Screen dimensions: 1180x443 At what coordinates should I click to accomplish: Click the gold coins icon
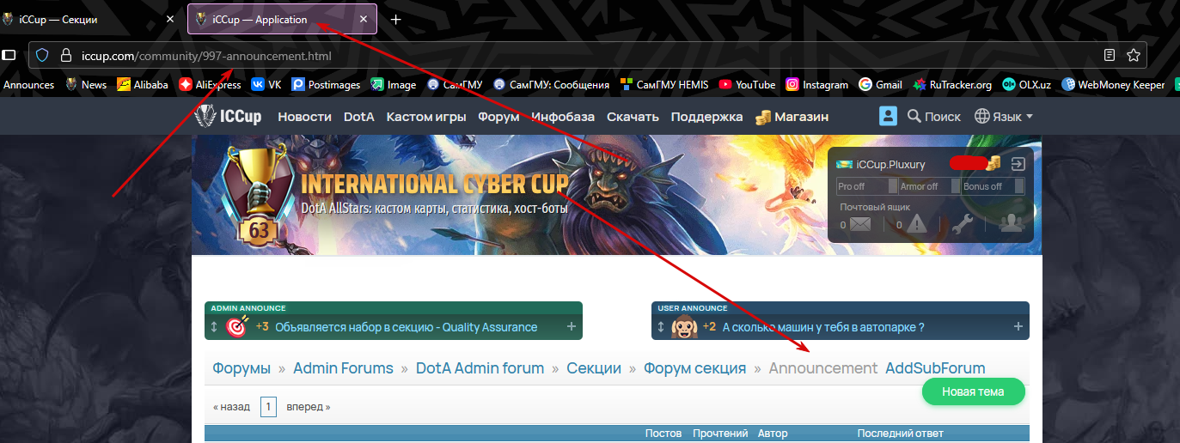(994, 163)
